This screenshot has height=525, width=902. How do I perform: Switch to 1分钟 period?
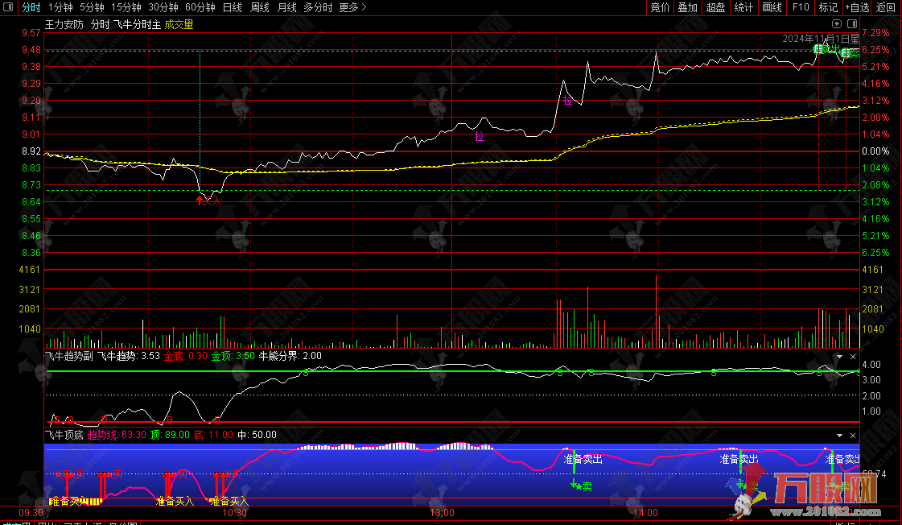coord(60,7)
